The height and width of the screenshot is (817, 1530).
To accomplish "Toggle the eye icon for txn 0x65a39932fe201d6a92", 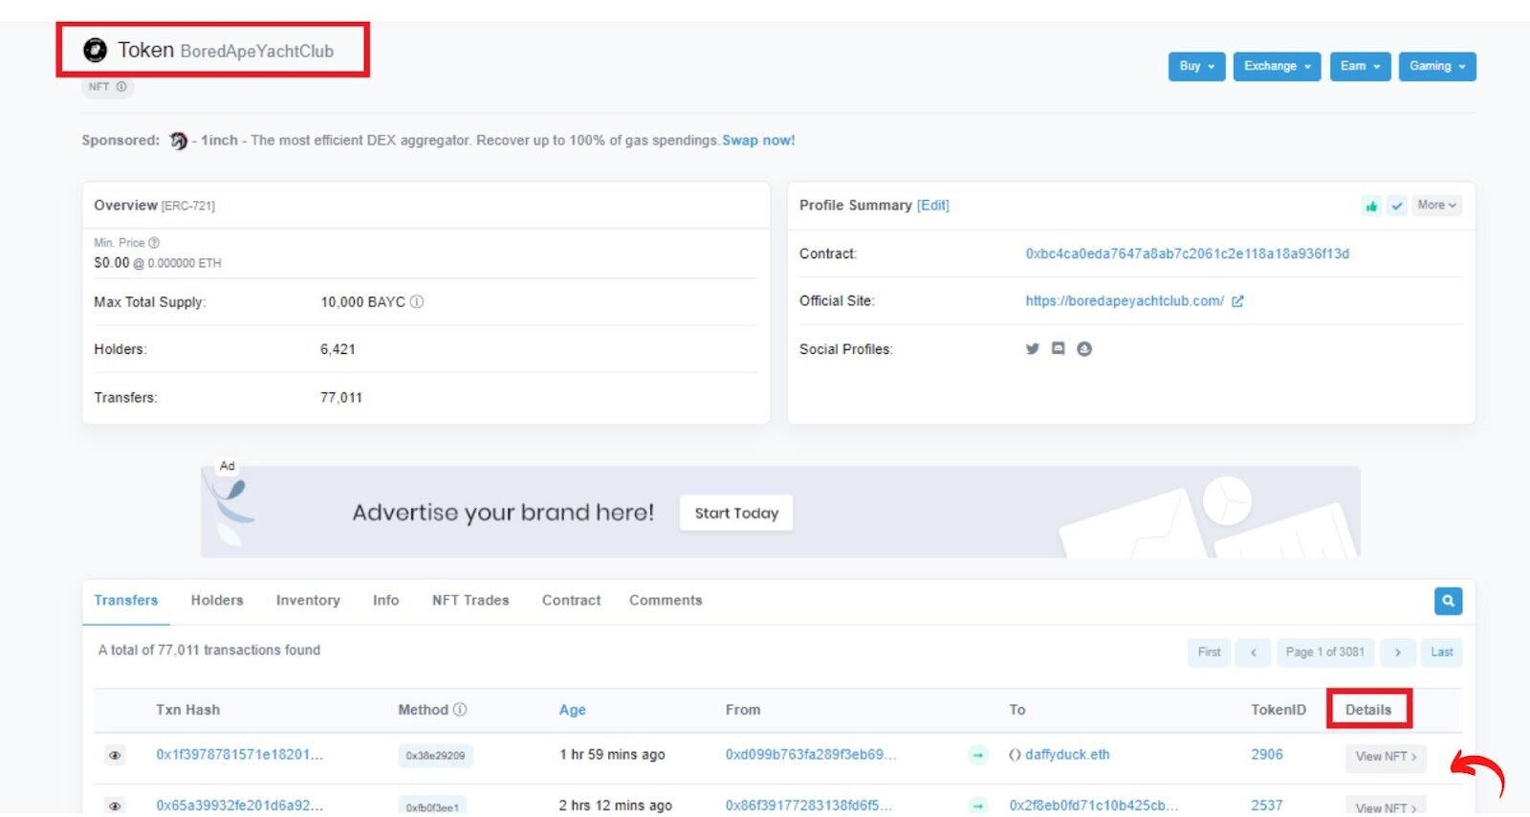I will [115, 806].
